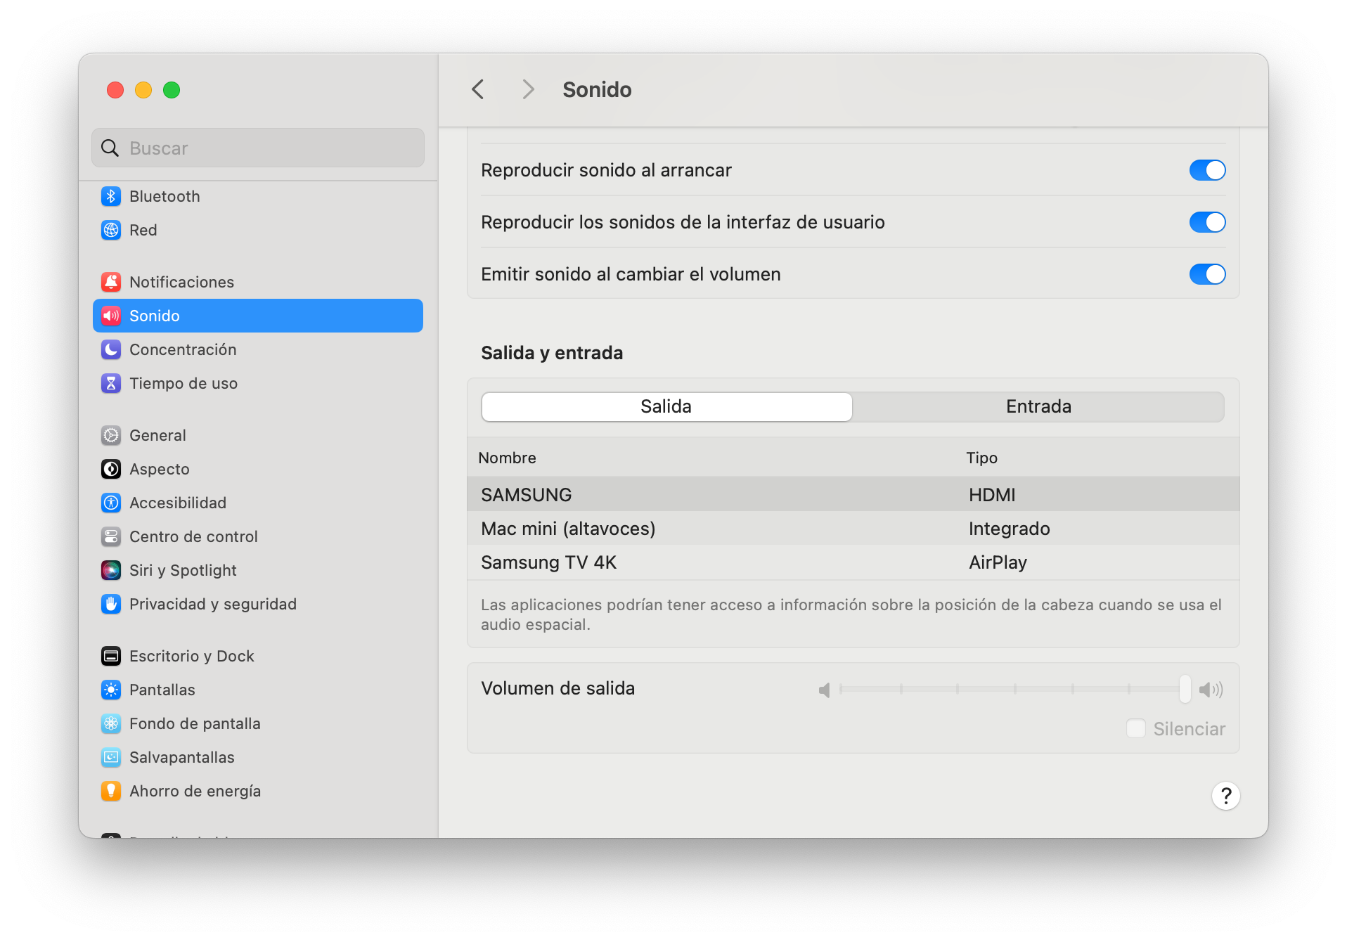Select the Salida tab

coord(666,407)
